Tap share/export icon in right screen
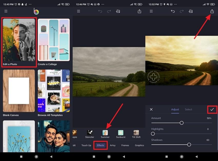This screenshot has width=218, height=161. pos(212,11)
